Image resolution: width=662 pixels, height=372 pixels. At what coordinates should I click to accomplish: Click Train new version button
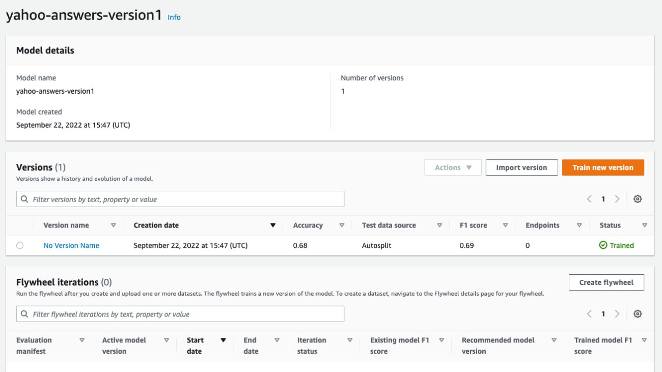603,167
